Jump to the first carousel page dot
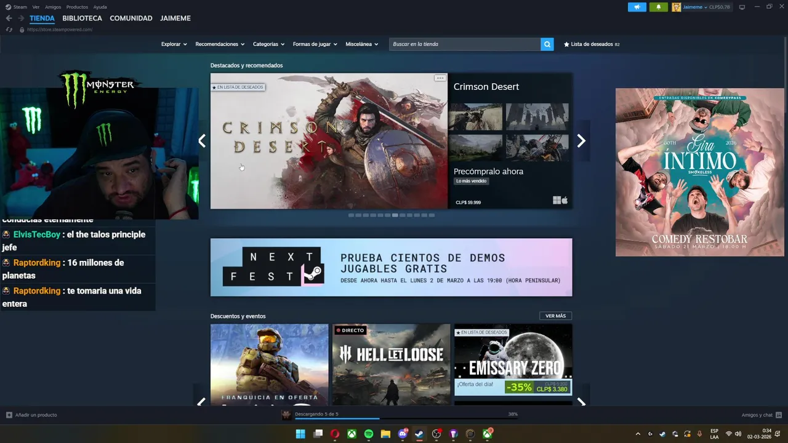 coord(351,215)
